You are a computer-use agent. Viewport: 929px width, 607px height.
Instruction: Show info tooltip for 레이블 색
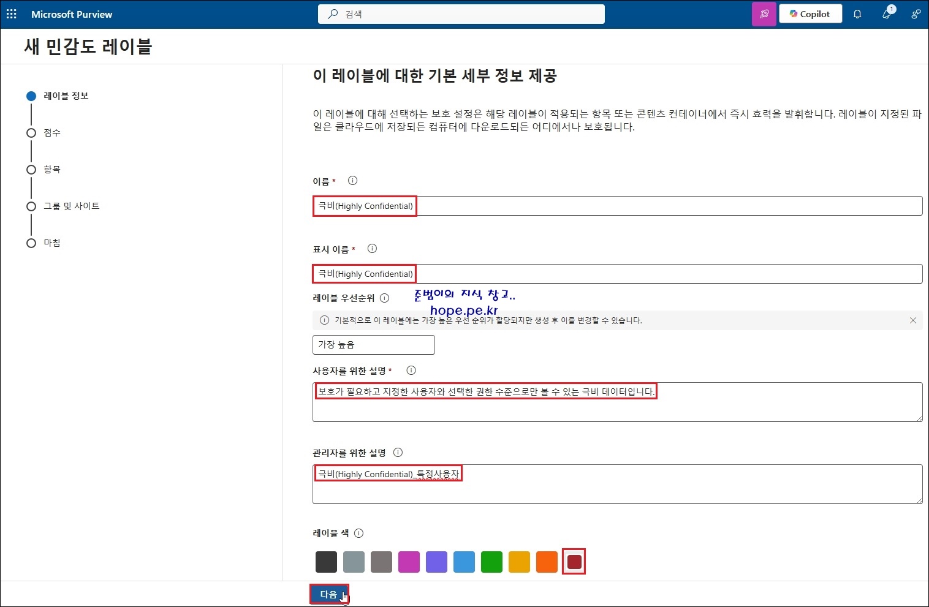[x=358, y=533]
